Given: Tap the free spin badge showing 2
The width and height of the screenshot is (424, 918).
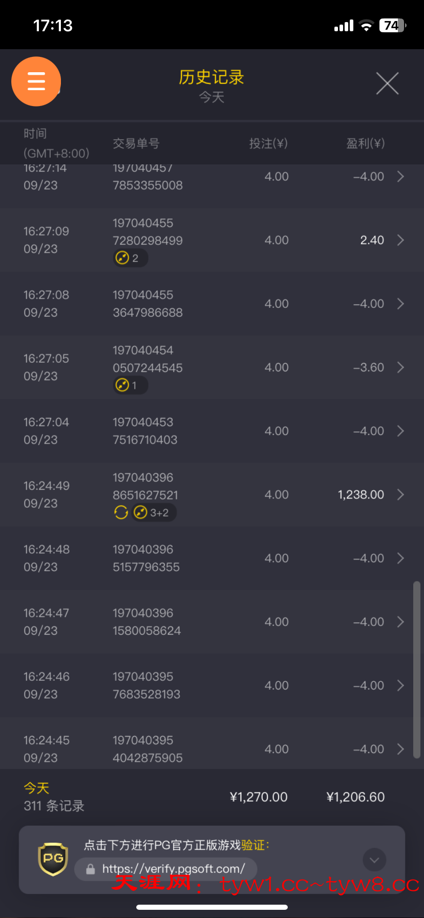Looking at the screenshot, I should [130, 258].
